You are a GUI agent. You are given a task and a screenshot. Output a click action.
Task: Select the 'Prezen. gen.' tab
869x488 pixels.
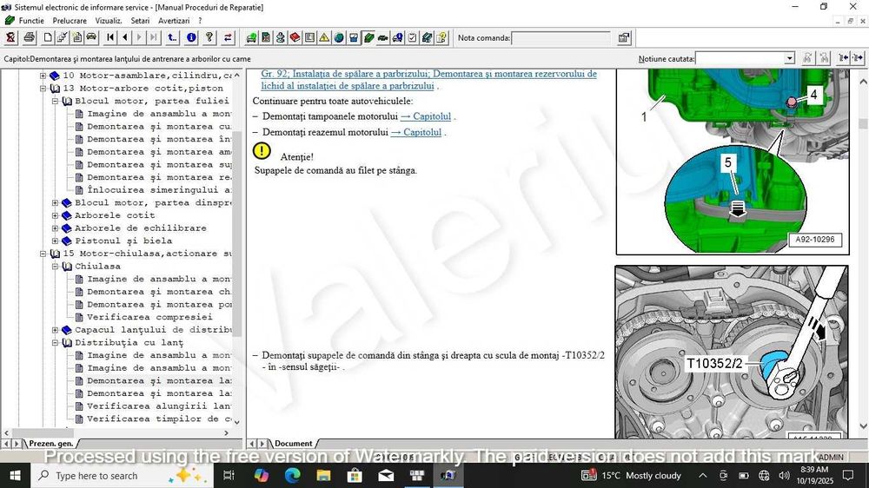pos(50,443)
